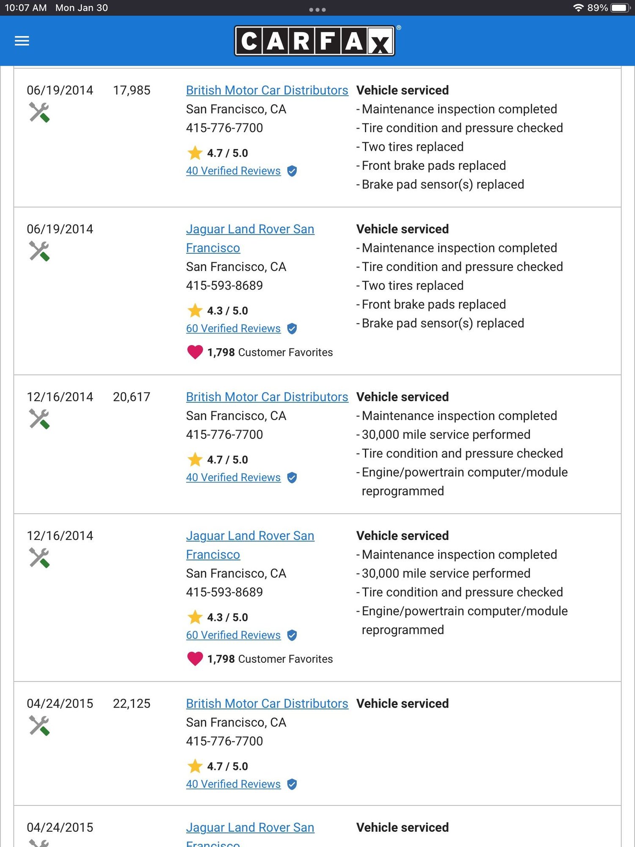Tap the gold star rating in 22,125 miles record
The height and width of the screenshot is (847, 635).
point(195,766)
